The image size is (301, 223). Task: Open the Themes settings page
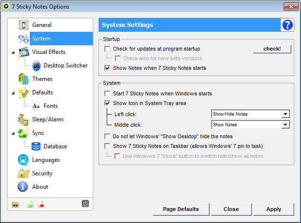[x=42, y=79]
